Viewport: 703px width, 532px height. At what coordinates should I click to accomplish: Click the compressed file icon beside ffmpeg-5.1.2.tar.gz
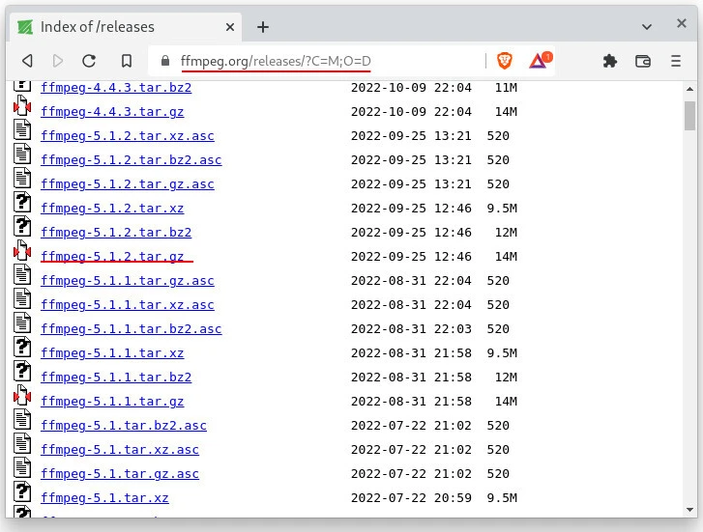(x=22, y=256)
